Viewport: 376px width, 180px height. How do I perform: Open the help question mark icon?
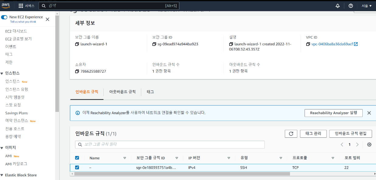pos(351,6)
